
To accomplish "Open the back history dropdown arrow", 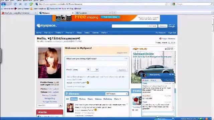I will (x=11, y=4).
